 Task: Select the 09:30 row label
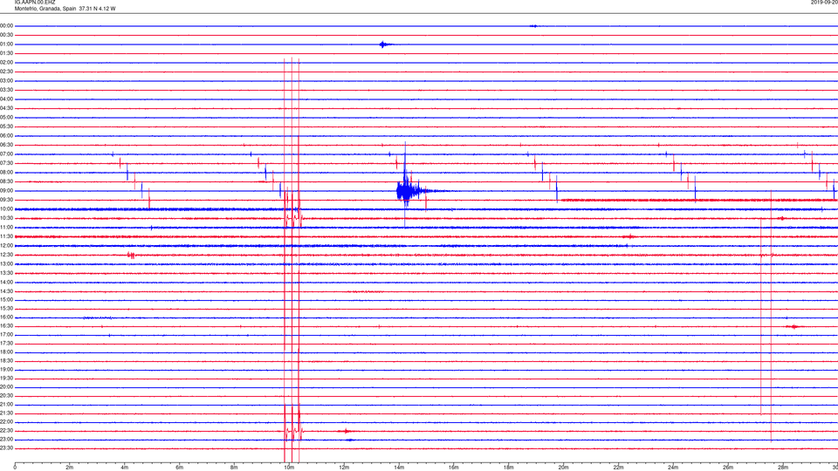coord(7,200)
